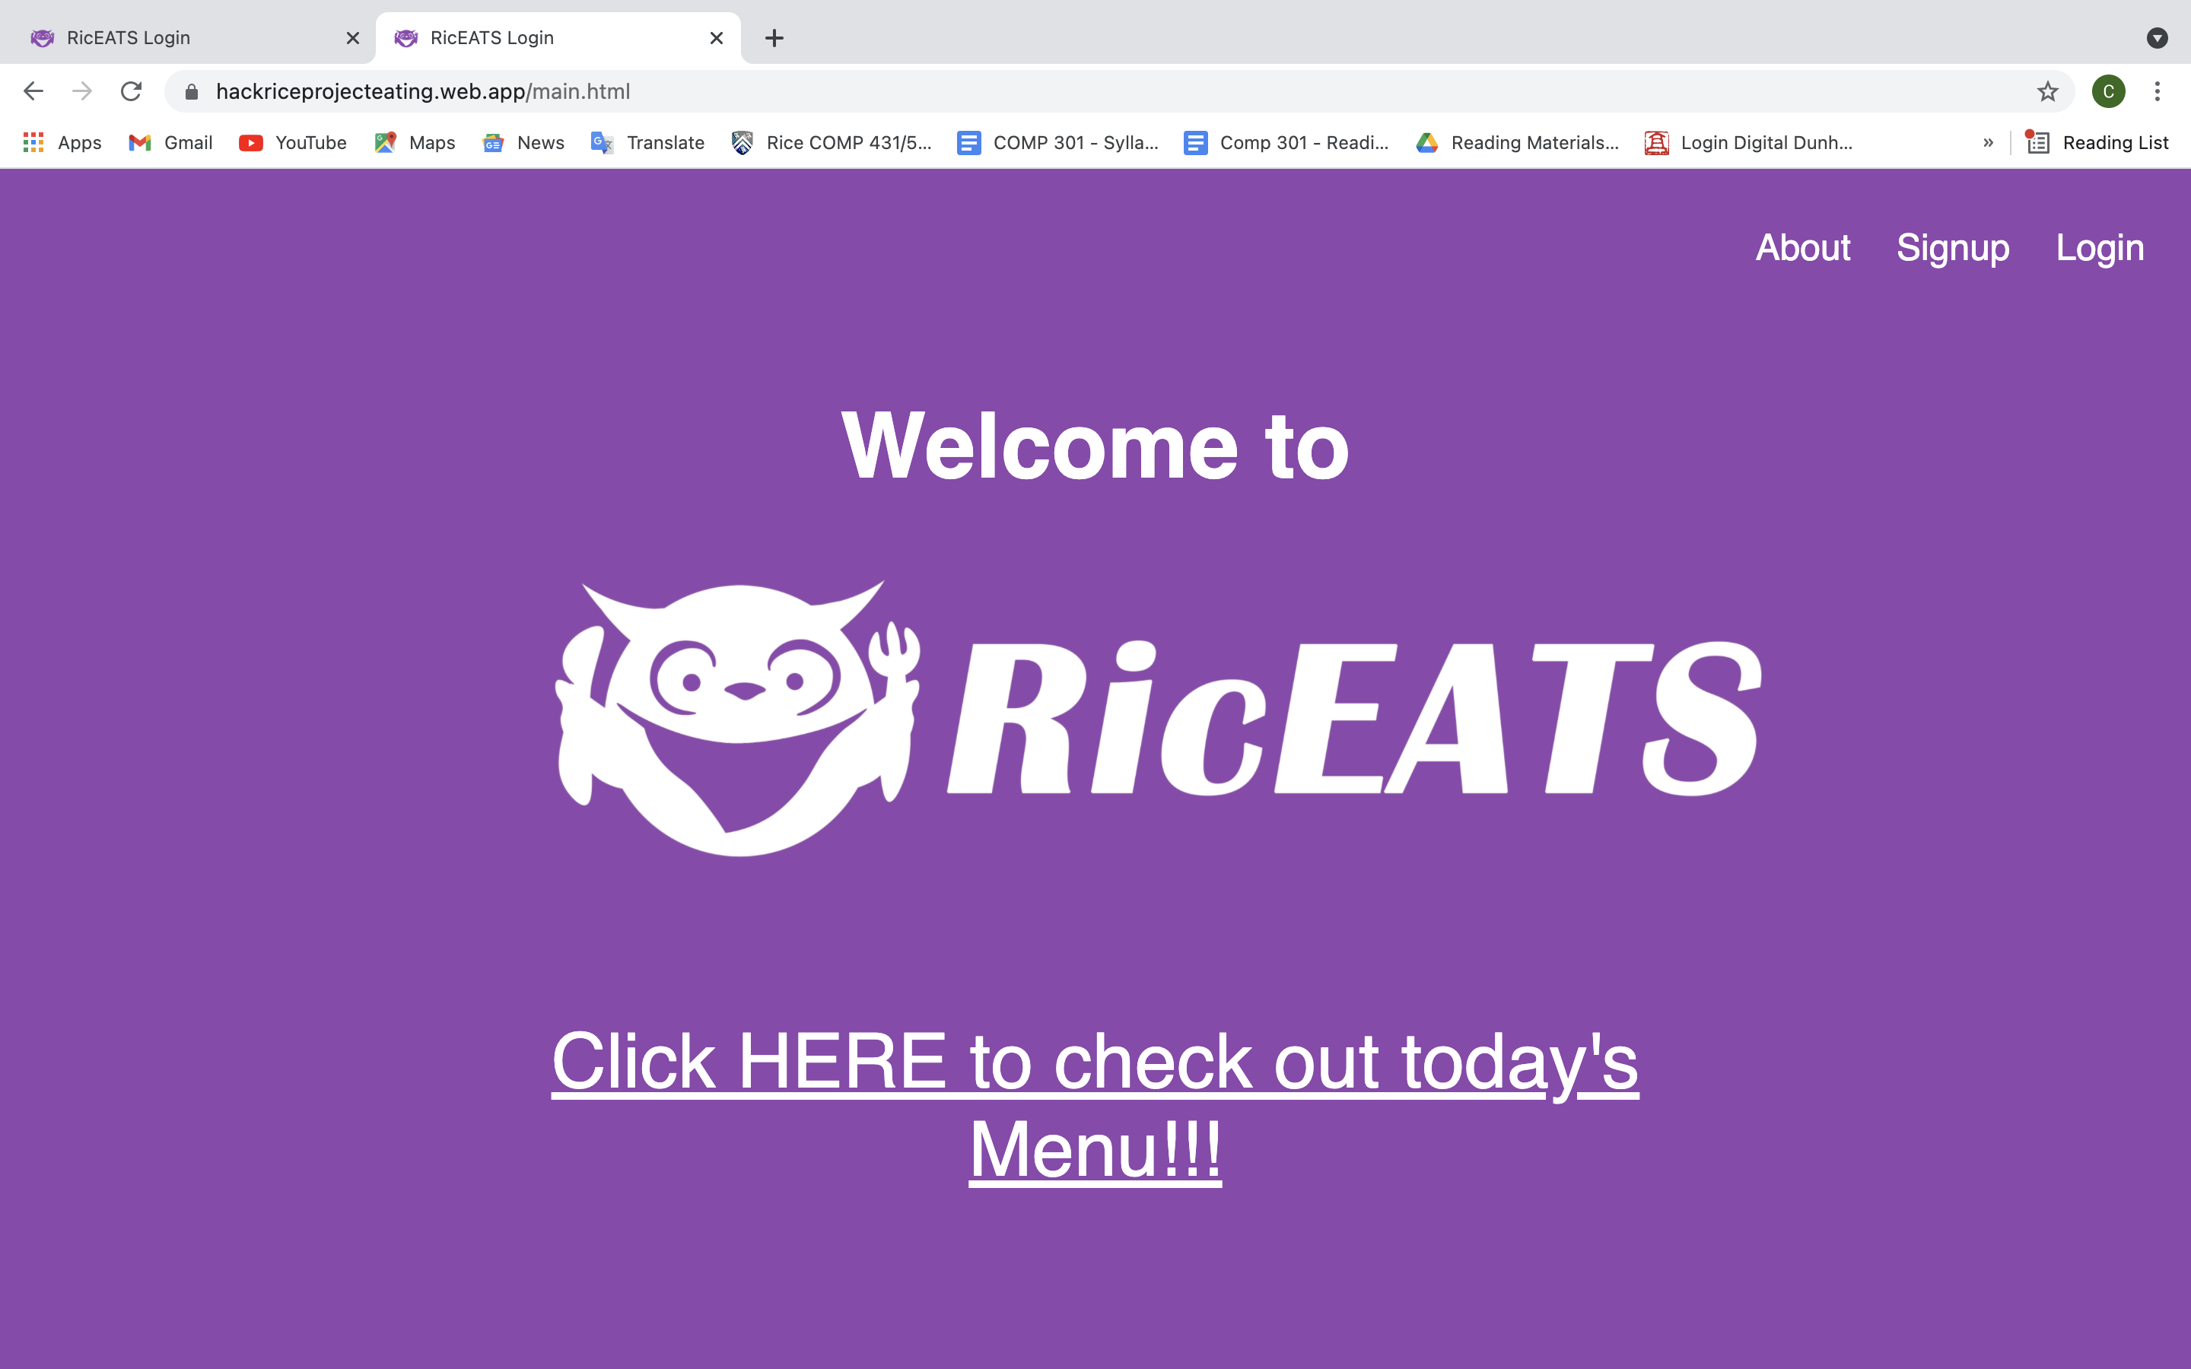Expand the tab search dropdown arrow
The image size is (2191, 1369).
coord(2157,38)
